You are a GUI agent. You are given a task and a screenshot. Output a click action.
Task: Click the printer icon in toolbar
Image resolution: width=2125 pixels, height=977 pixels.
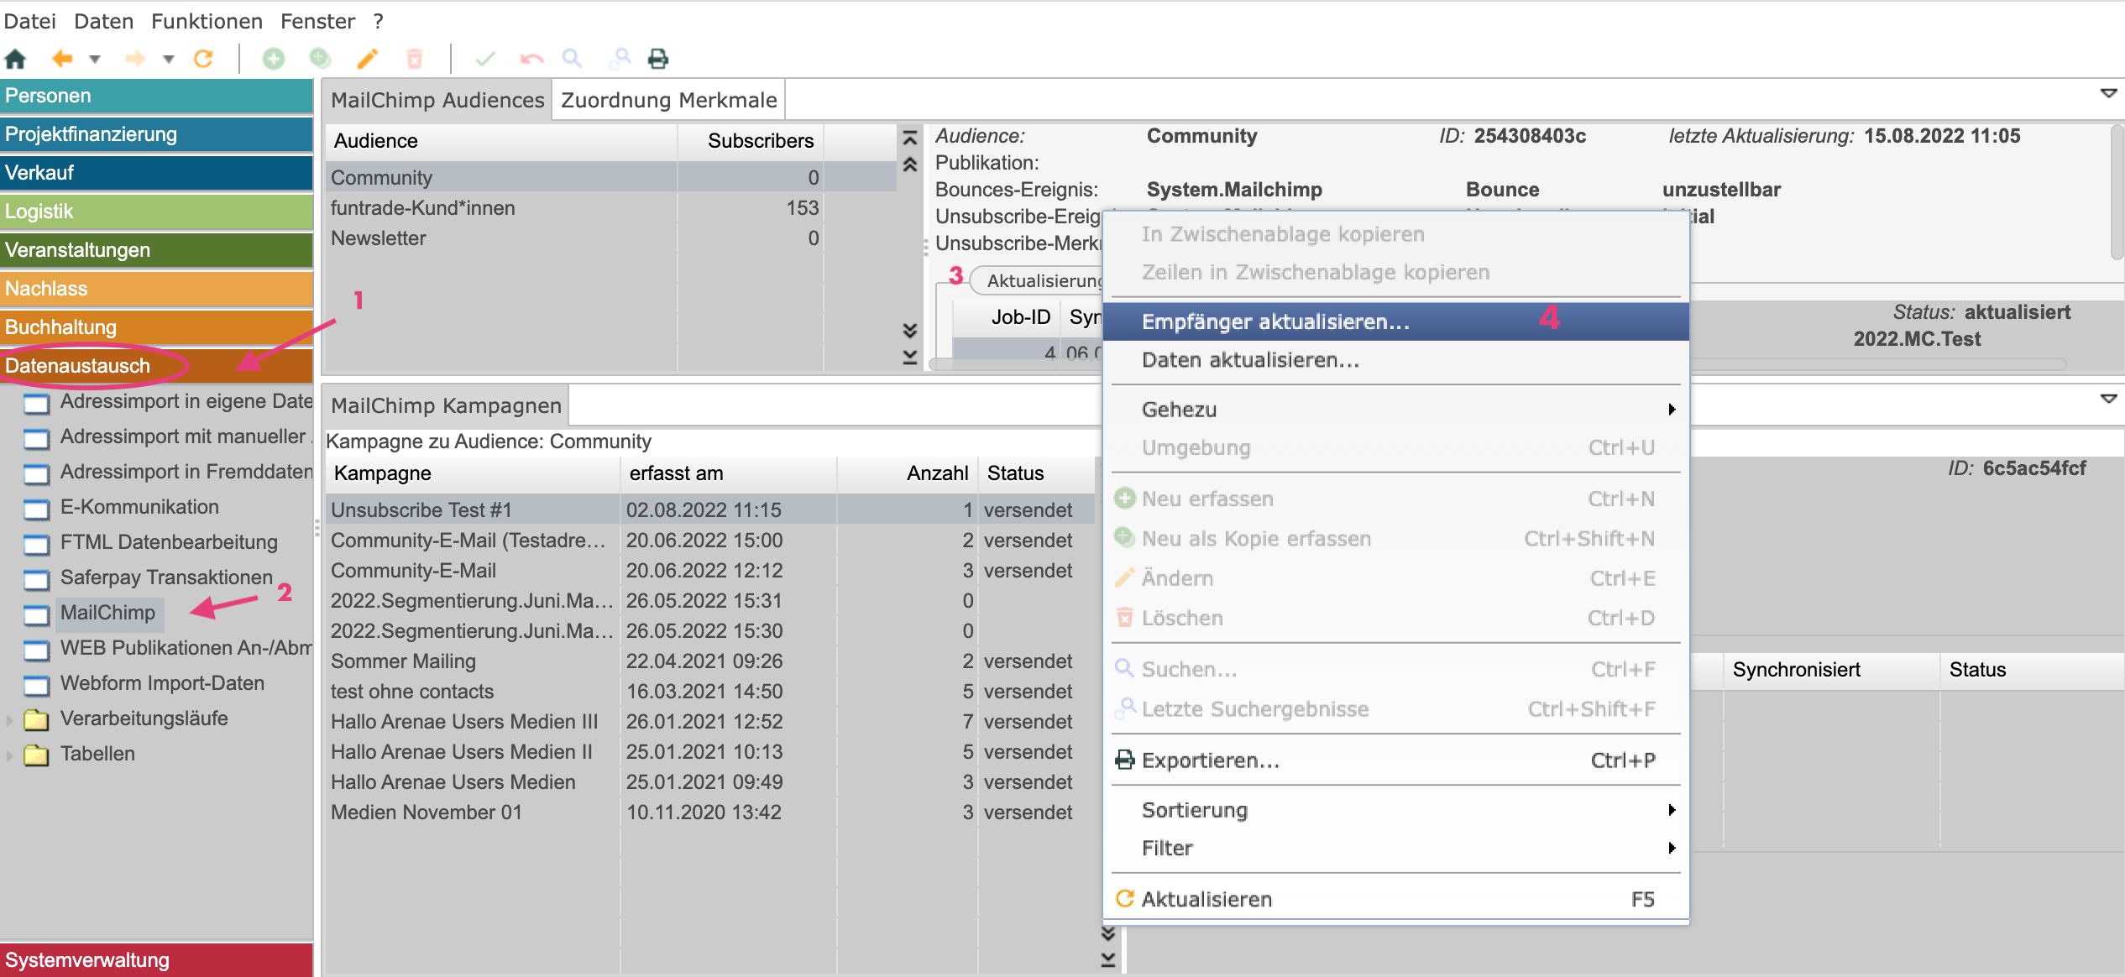click(658, 59)
